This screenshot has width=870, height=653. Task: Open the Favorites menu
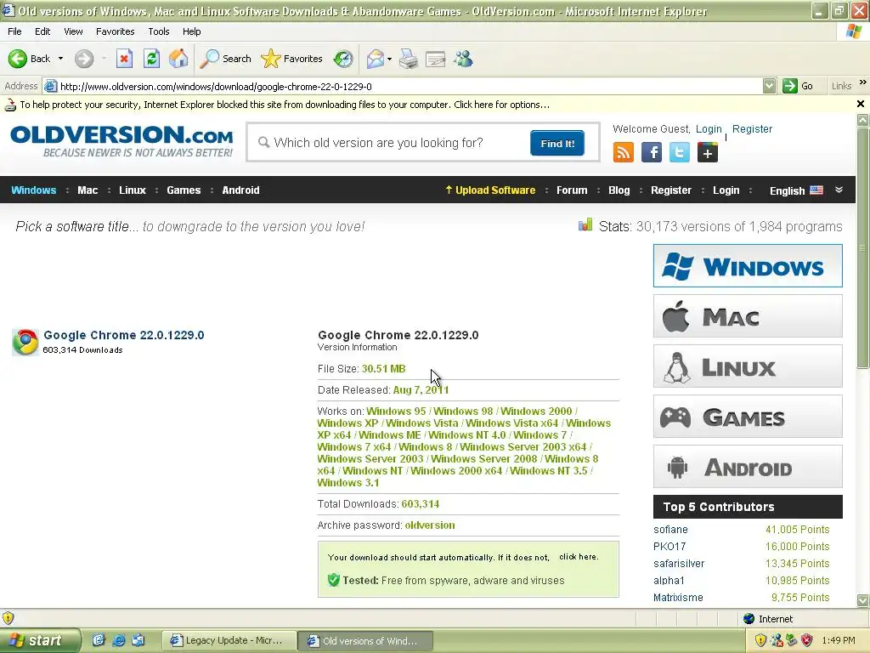[115, 31]
